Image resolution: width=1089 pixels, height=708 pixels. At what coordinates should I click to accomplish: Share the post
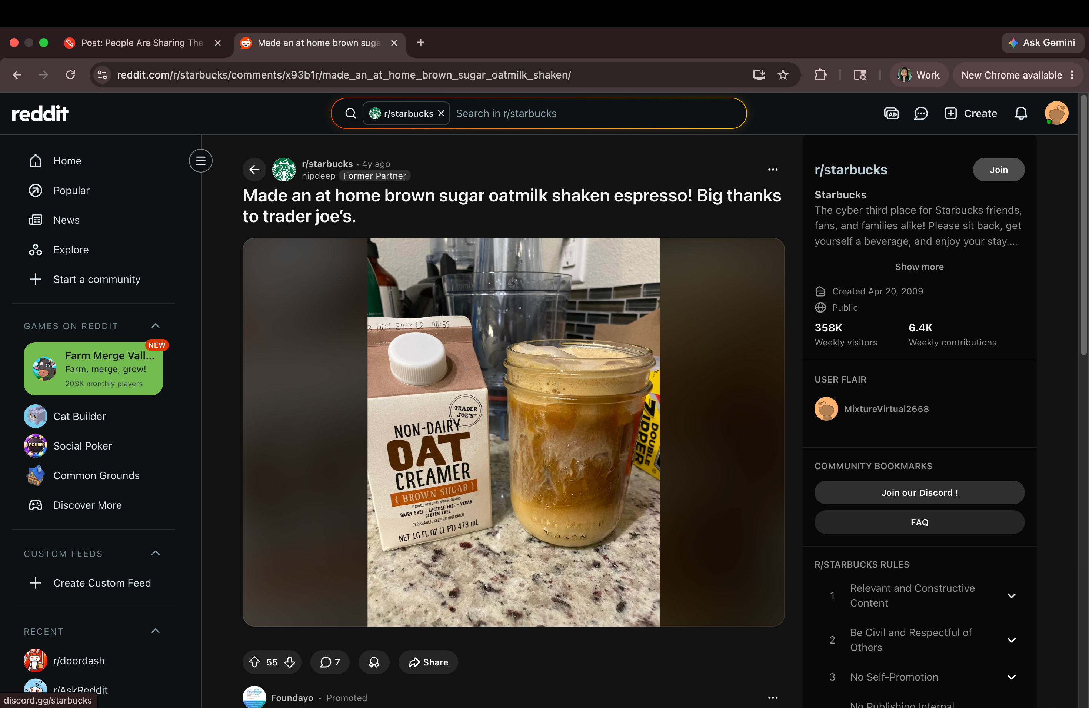[428, 662]
